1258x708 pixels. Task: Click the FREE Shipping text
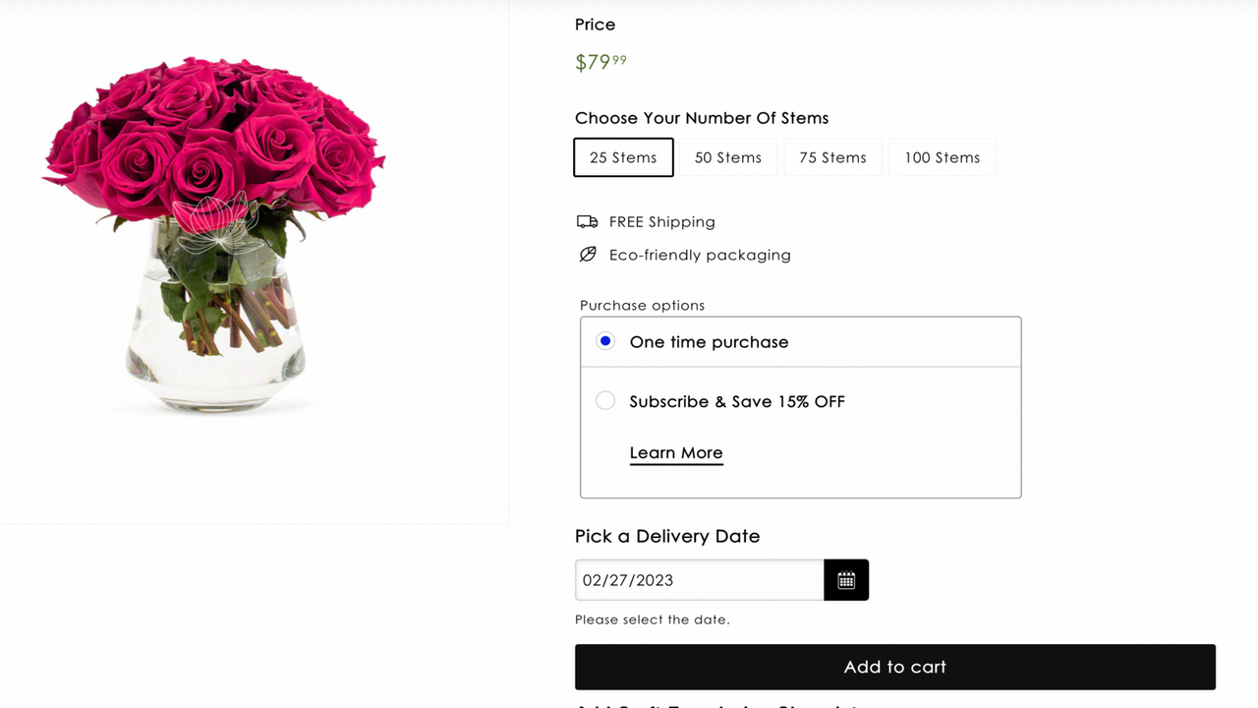[x=662, y=222]
